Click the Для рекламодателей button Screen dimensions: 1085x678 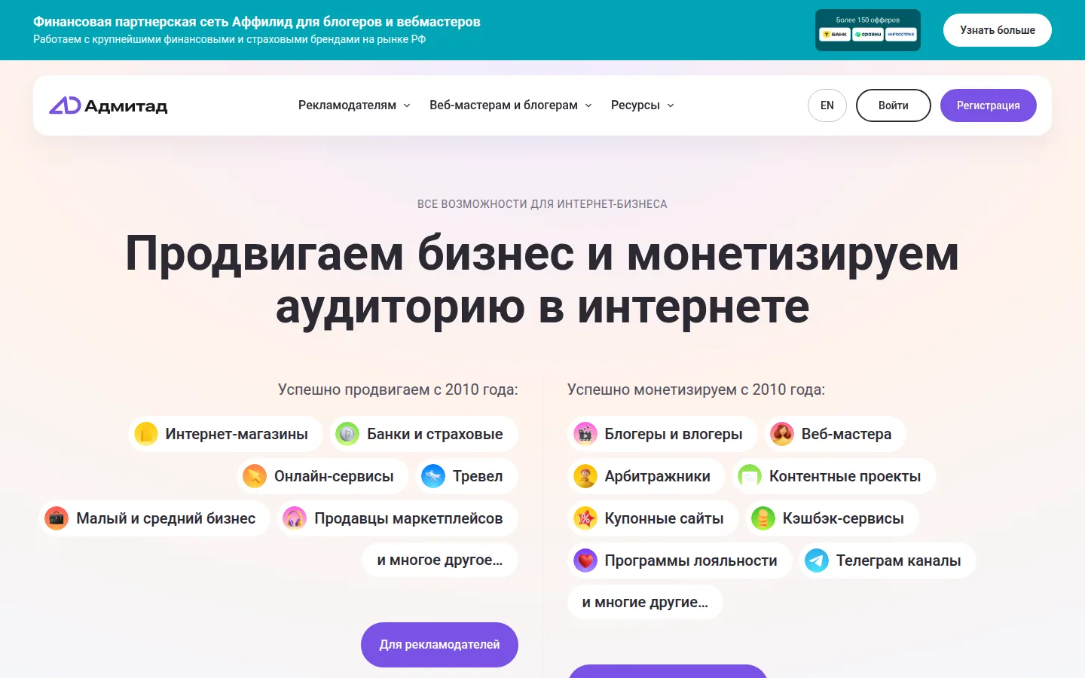[439, 645]
